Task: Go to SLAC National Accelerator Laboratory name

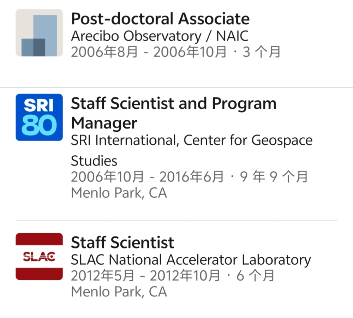Action: (x=191, y=260)
